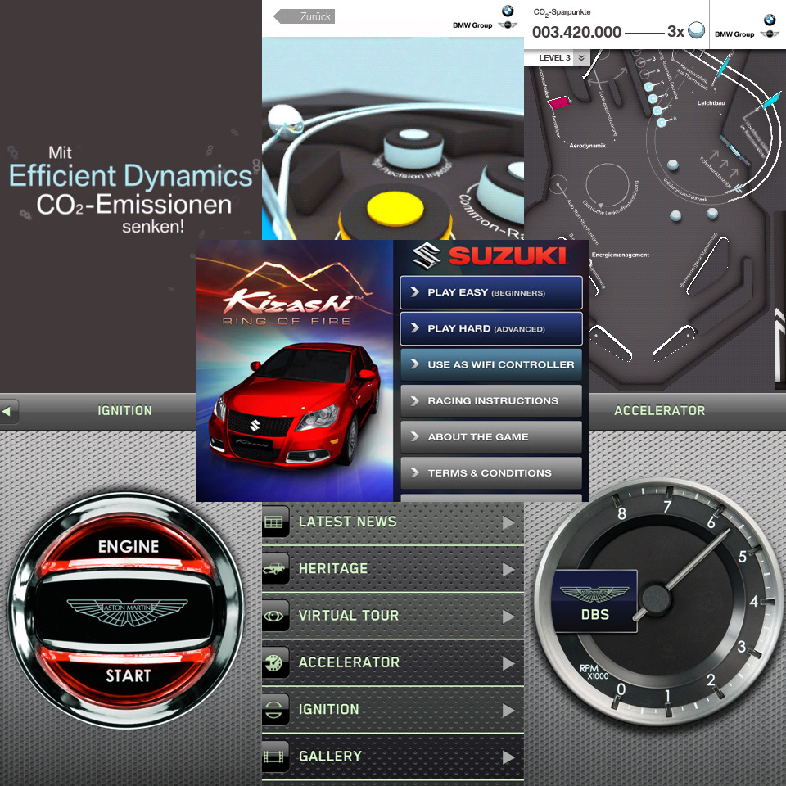786x786 pixels.
Task: Click the Energiemanagement label on the pinball table
Action: [x=620, y=255]
